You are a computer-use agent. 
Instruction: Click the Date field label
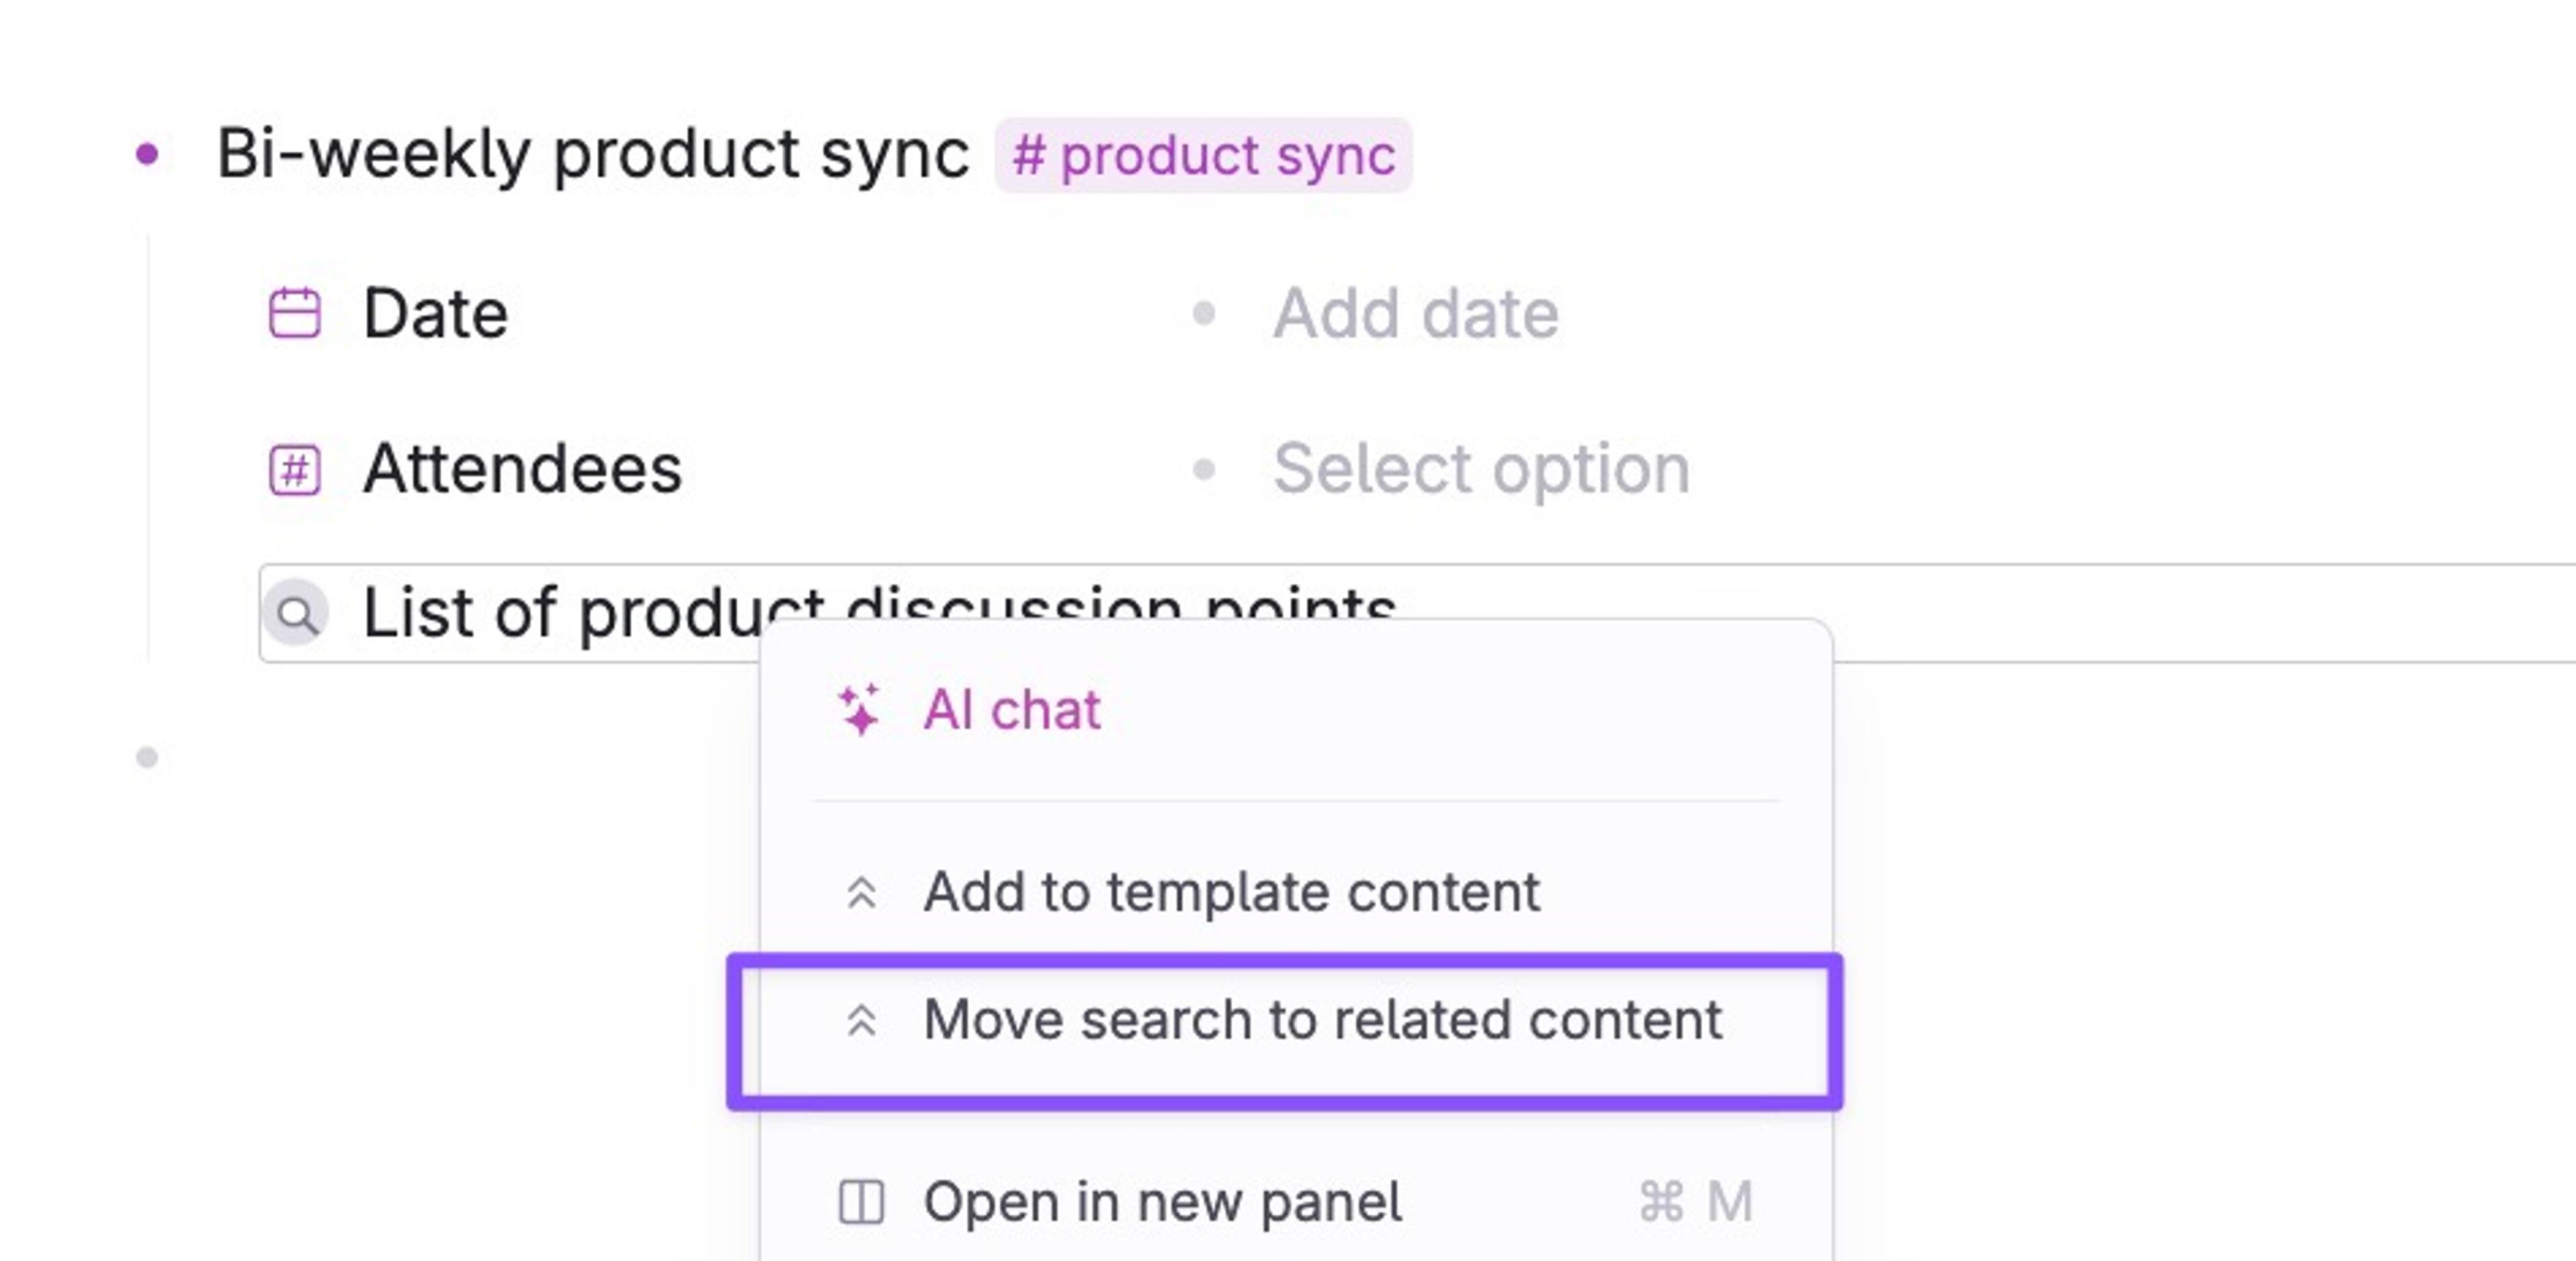tap(435, 313)
